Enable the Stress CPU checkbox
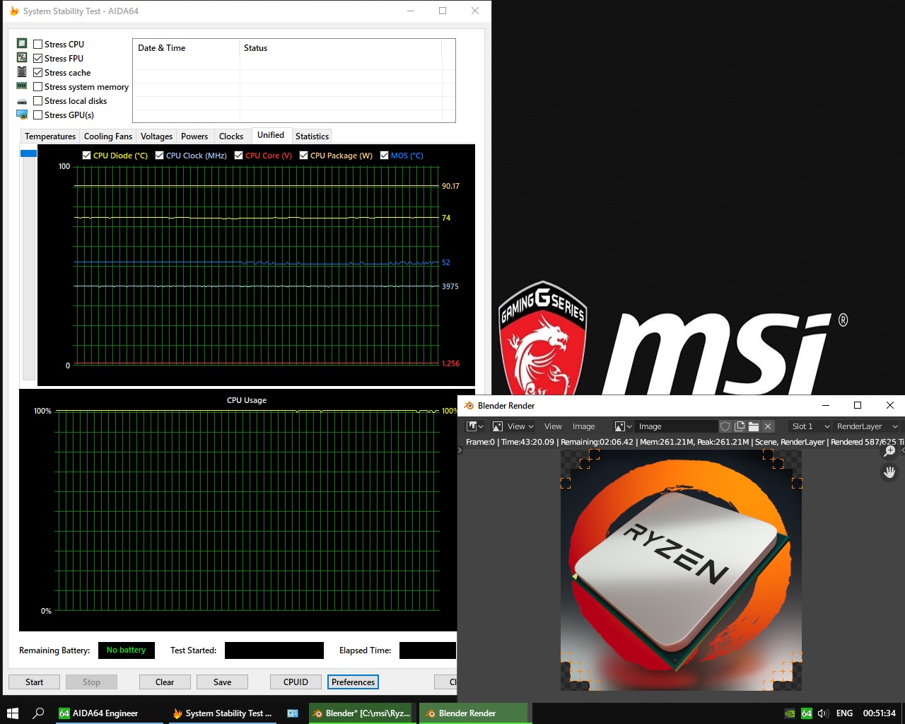This screenshot has height=724, width=905. tap(38, 45)
